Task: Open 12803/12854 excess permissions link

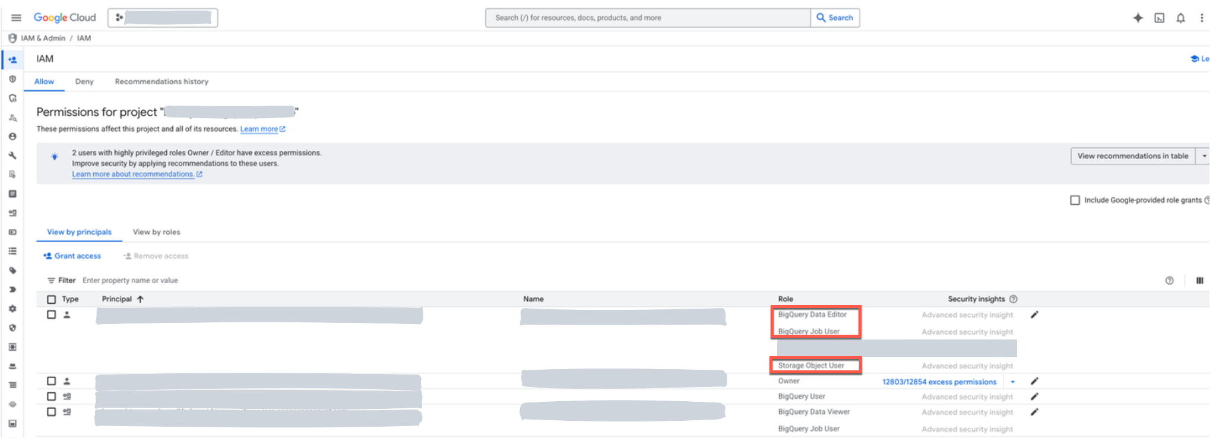Action: (x=939, y=382)
